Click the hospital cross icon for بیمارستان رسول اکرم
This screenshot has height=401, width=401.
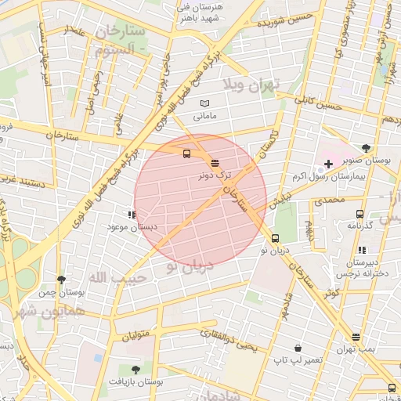tap(328, 164)
